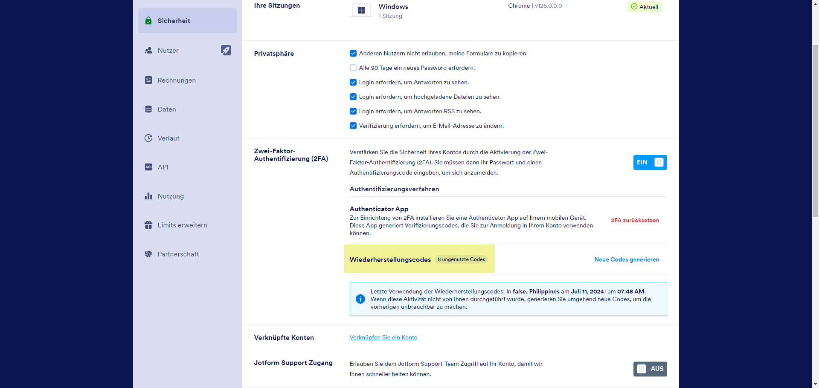This screenshot has height=388, width=819.
Task: Click the Ihre Sitzungen section label
Action: coord(277,6)
